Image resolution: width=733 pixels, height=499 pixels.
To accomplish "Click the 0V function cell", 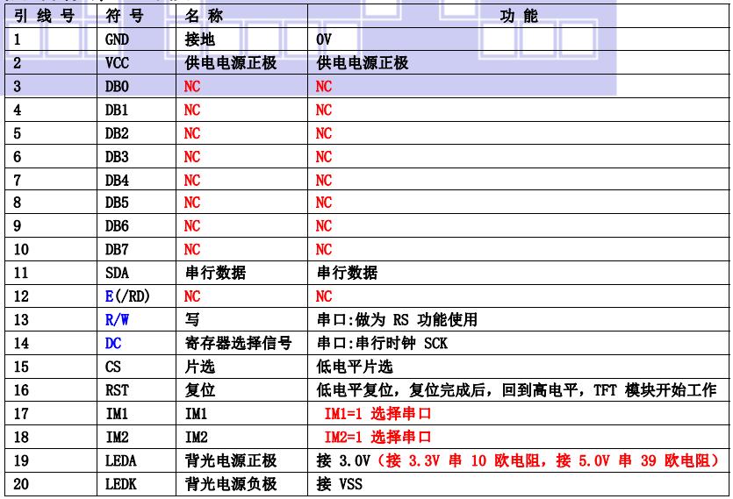I will 325,40.
